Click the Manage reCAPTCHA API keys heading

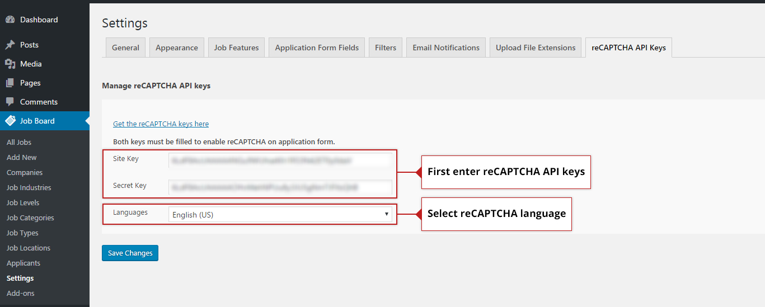[x=156, y=86]
